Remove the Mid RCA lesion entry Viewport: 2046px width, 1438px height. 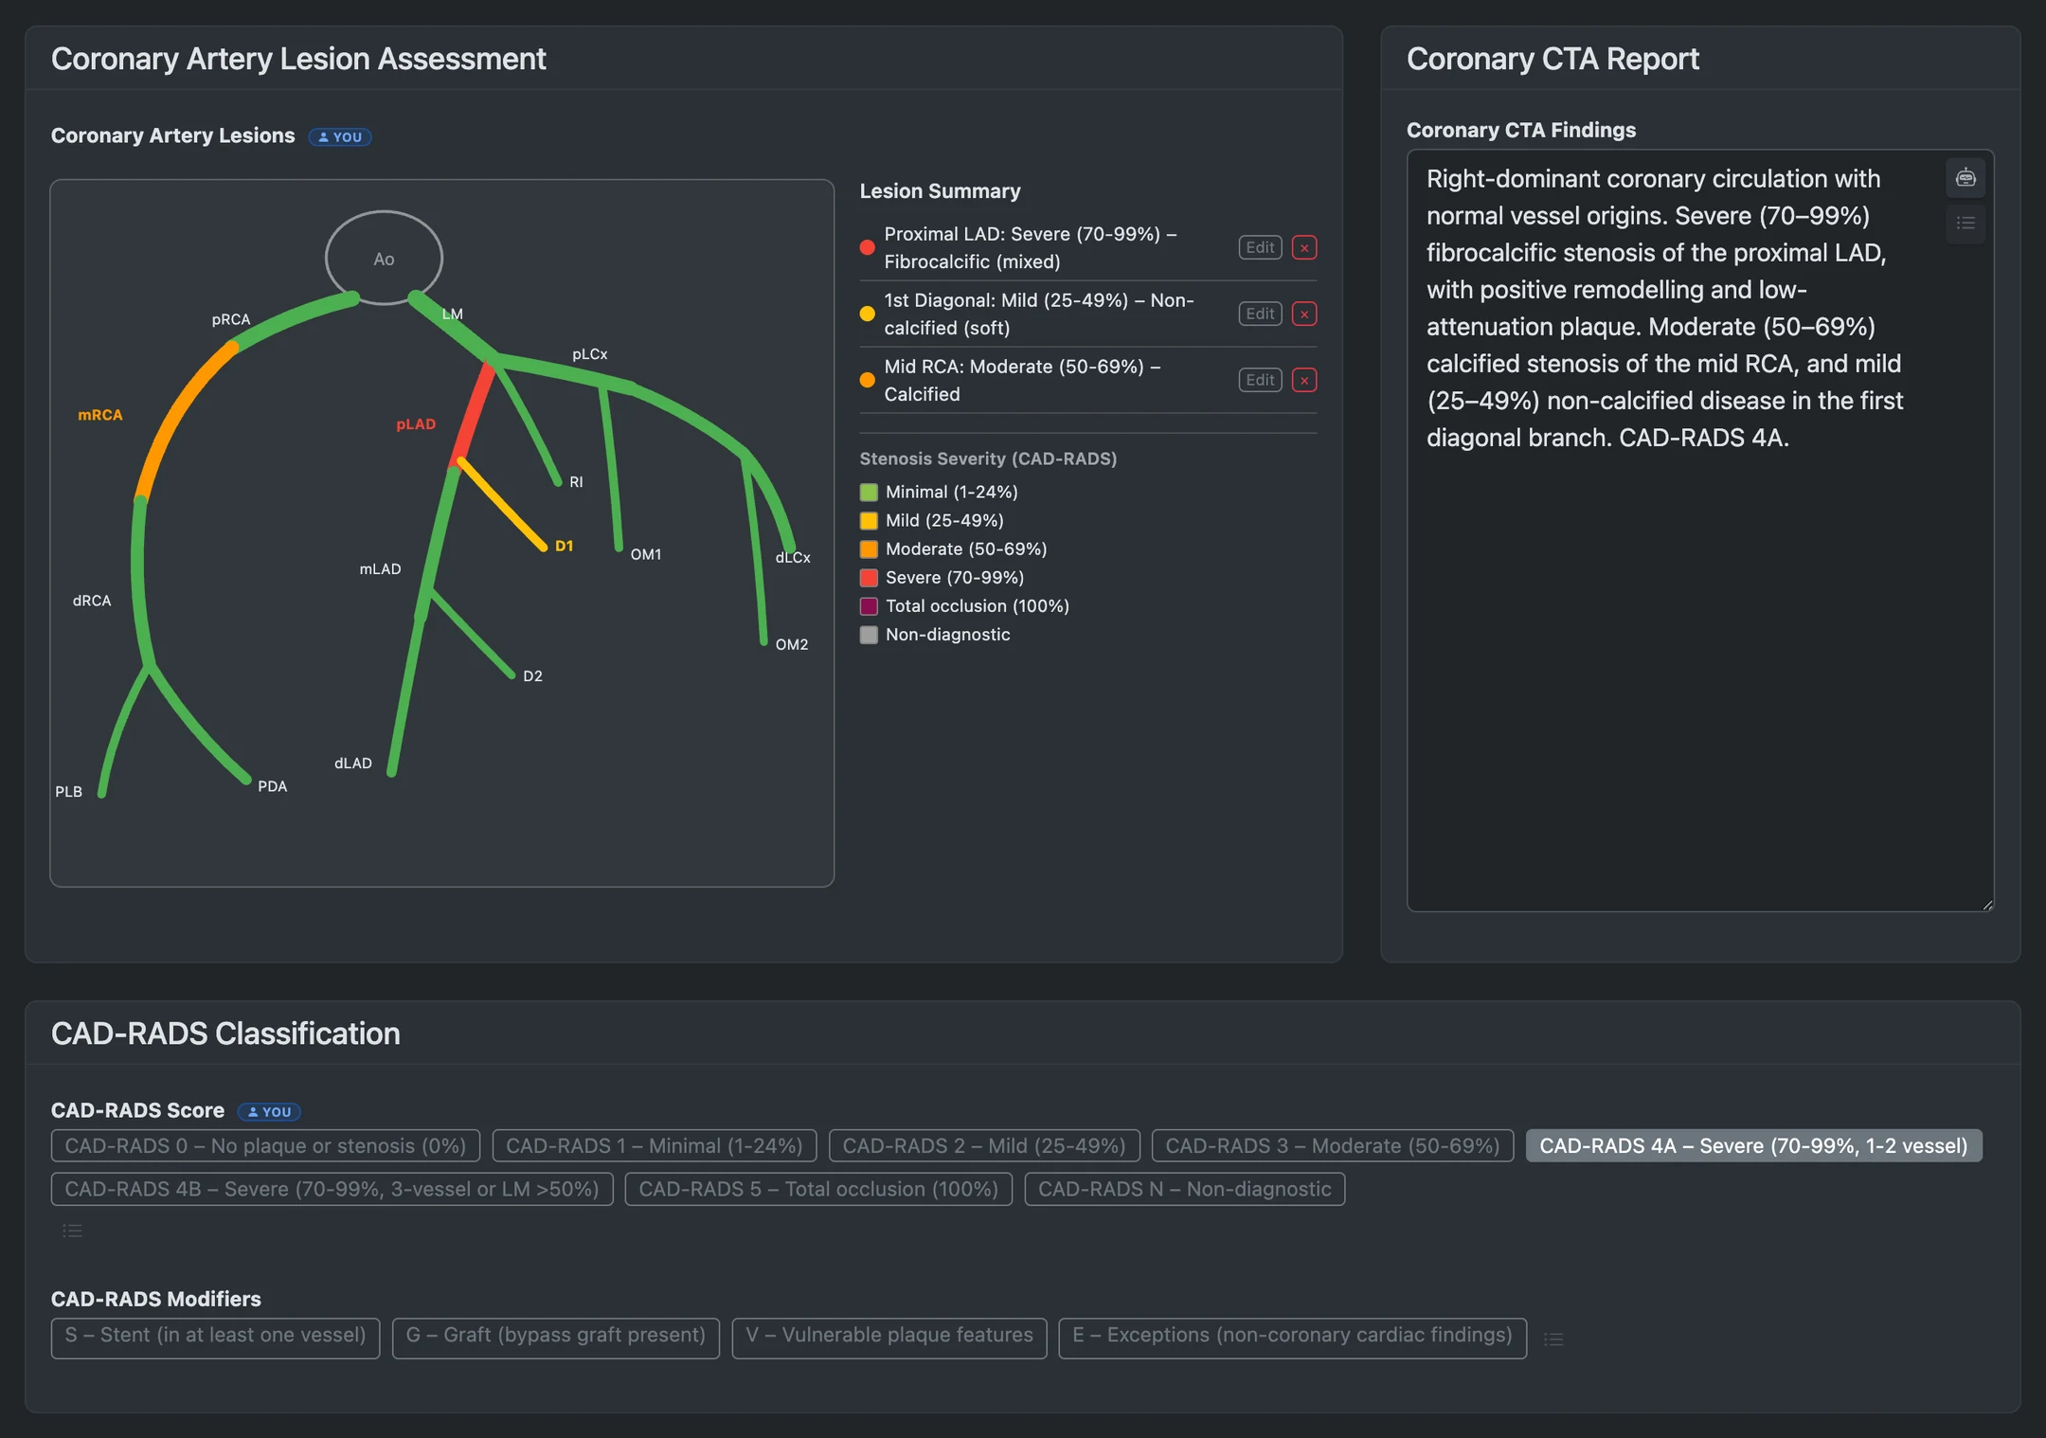pos(1304,380)
